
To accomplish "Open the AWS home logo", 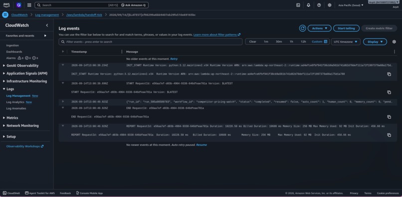I will point(6,5).
